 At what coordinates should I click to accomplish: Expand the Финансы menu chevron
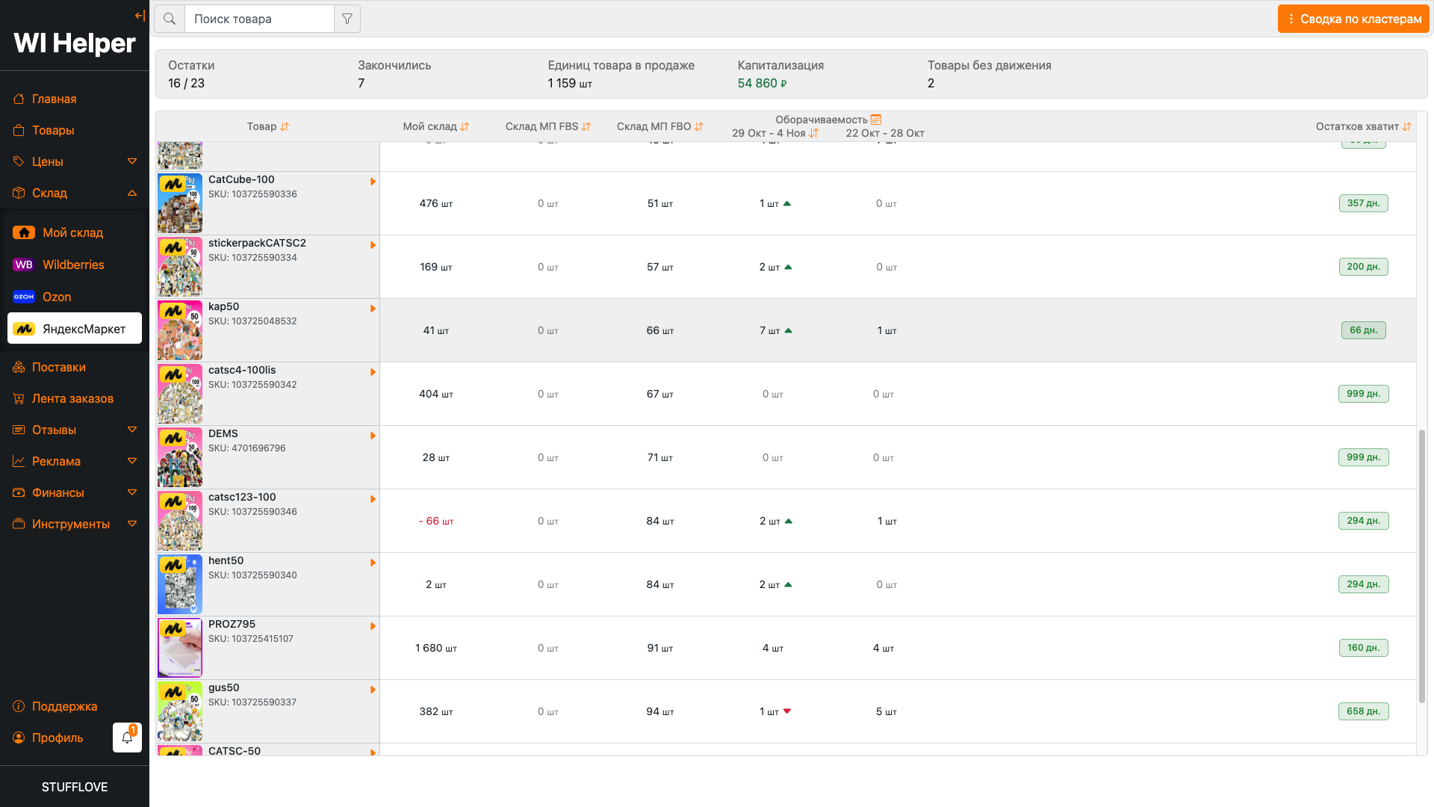(x=132, y=492)
